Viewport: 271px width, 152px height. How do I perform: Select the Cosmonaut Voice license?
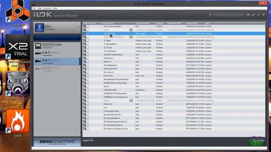174,111
